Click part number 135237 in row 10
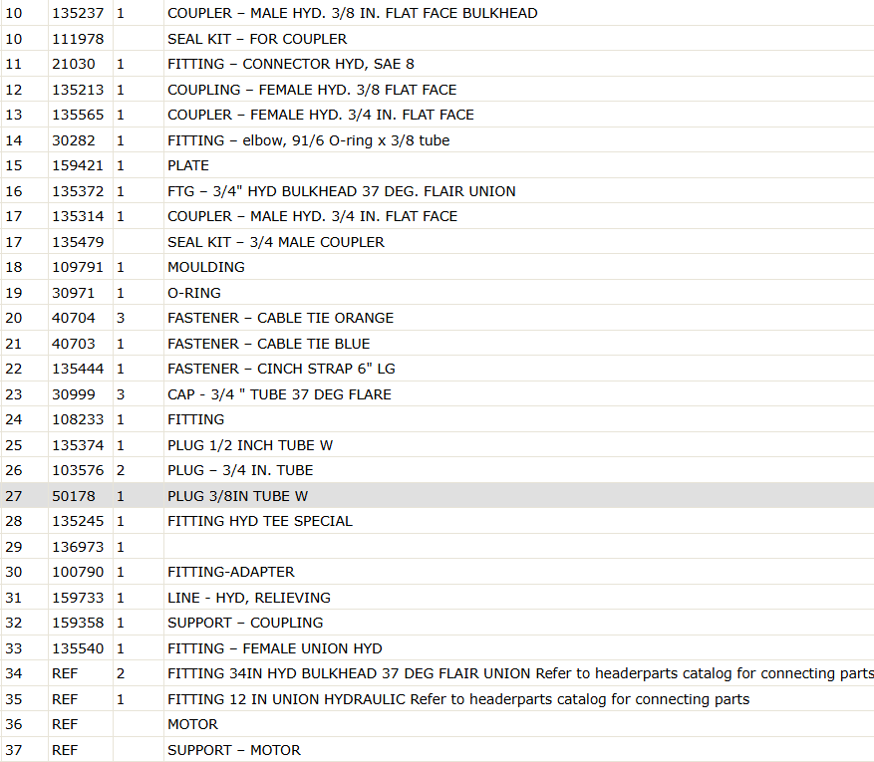 pos(78,13)
